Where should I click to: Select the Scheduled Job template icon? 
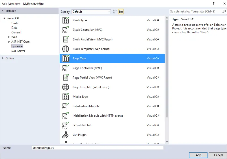tap(66, 125)
